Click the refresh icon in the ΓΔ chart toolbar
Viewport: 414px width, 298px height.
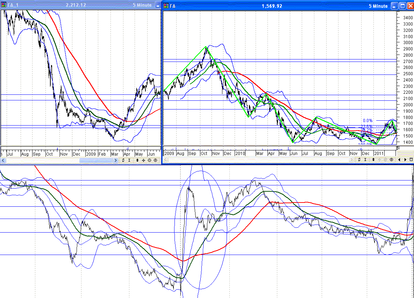click(359, 160)
